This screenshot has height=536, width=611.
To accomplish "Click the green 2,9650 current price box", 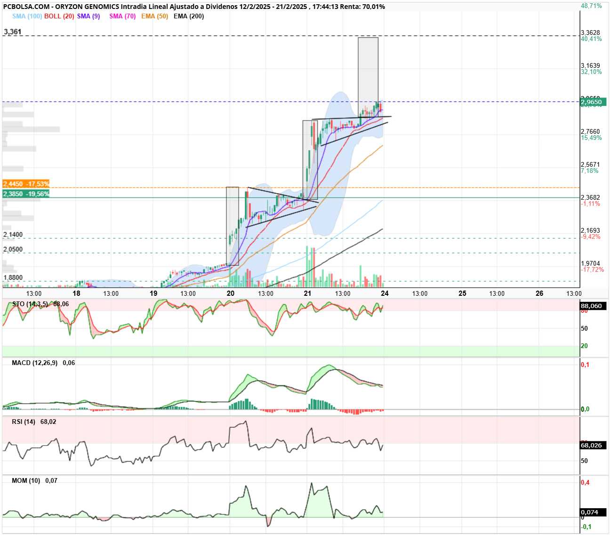I will [593, 102].
